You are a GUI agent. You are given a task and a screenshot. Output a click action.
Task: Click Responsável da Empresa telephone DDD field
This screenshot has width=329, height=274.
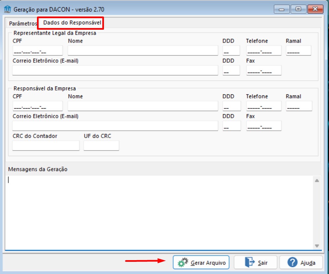(232, 106)
